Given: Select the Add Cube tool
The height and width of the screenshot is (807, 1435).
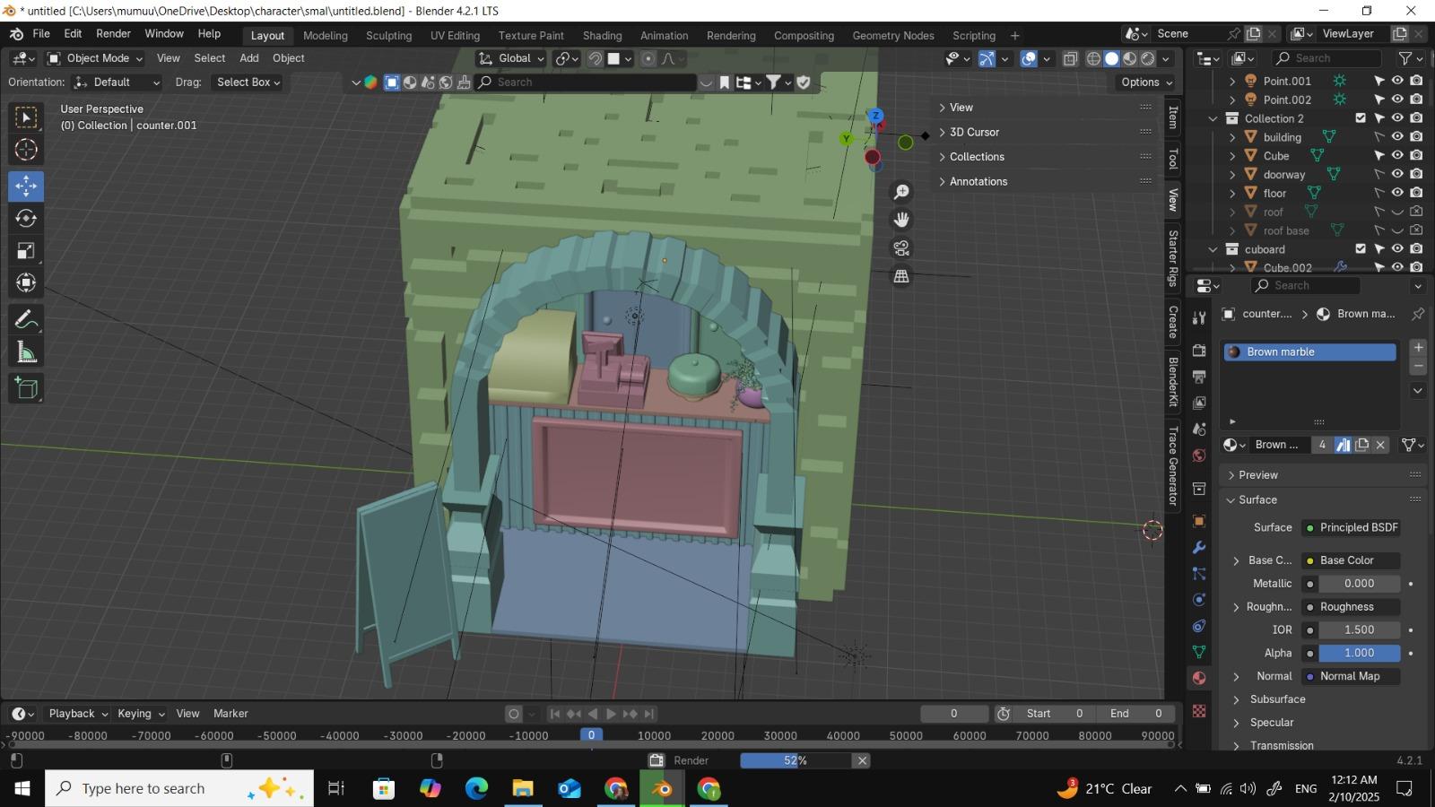Looking at the screenshot, I should (26, 389).
